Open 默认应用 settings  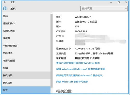[x=26, y=83]
